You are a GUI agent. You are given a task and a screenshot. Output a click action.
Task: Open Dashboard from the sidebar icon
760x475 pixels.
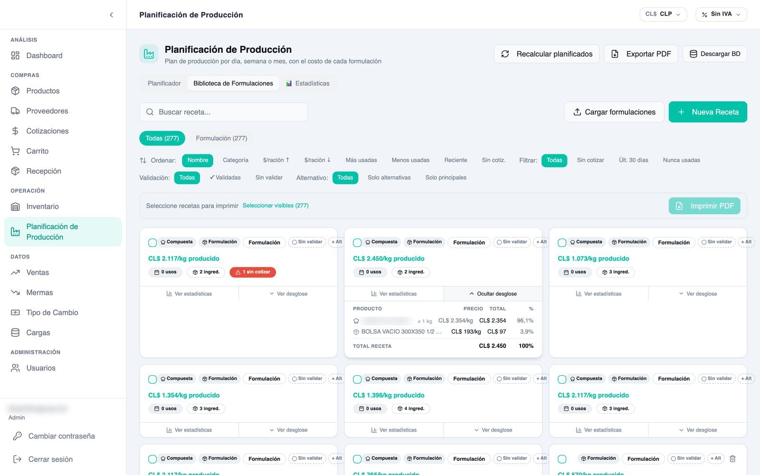[x=15, y=56]
